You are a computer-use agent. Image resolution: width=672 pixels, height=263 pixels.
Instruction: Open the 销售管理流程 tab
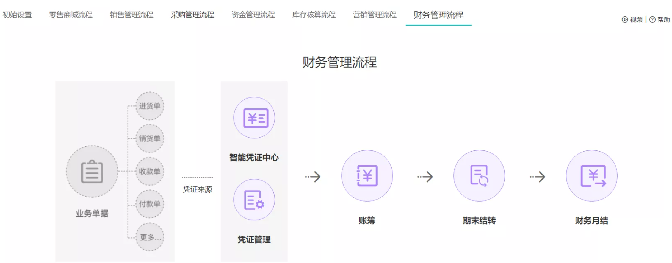pyautogui.click(x=131, y=15)
